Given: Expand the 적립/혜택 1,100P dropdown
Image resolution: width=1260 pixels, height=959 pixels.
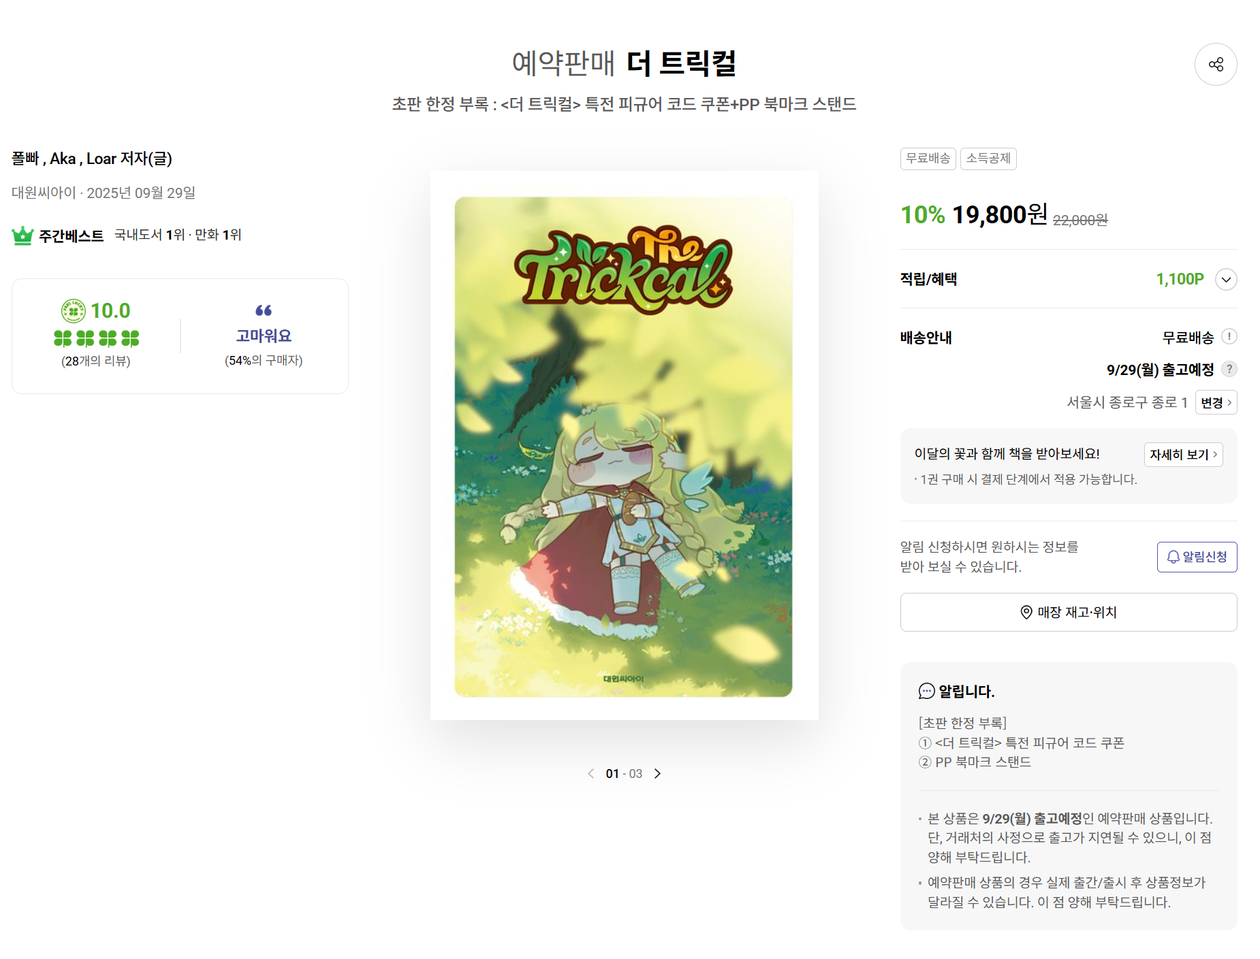Looking at the screenshot, I should [x=1226, y=279].
